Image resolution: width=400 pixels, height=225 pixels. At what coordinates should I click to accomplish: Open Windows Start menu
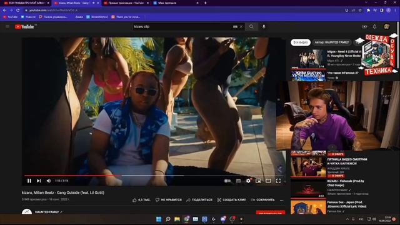159,219
